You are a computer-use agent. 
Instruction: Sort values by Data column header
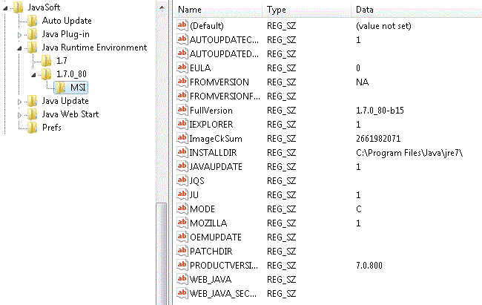(x=417, y=10)
